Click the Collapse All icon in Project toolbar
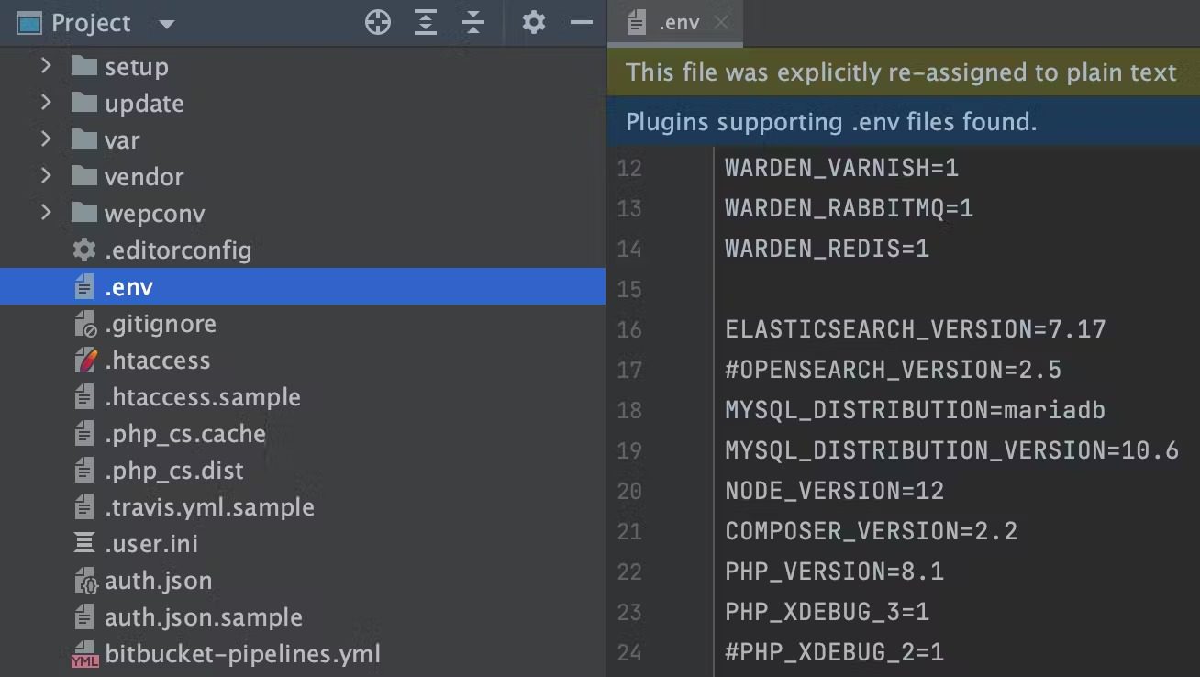Screen dimensions: 1200x677 (x=473, y=23)
